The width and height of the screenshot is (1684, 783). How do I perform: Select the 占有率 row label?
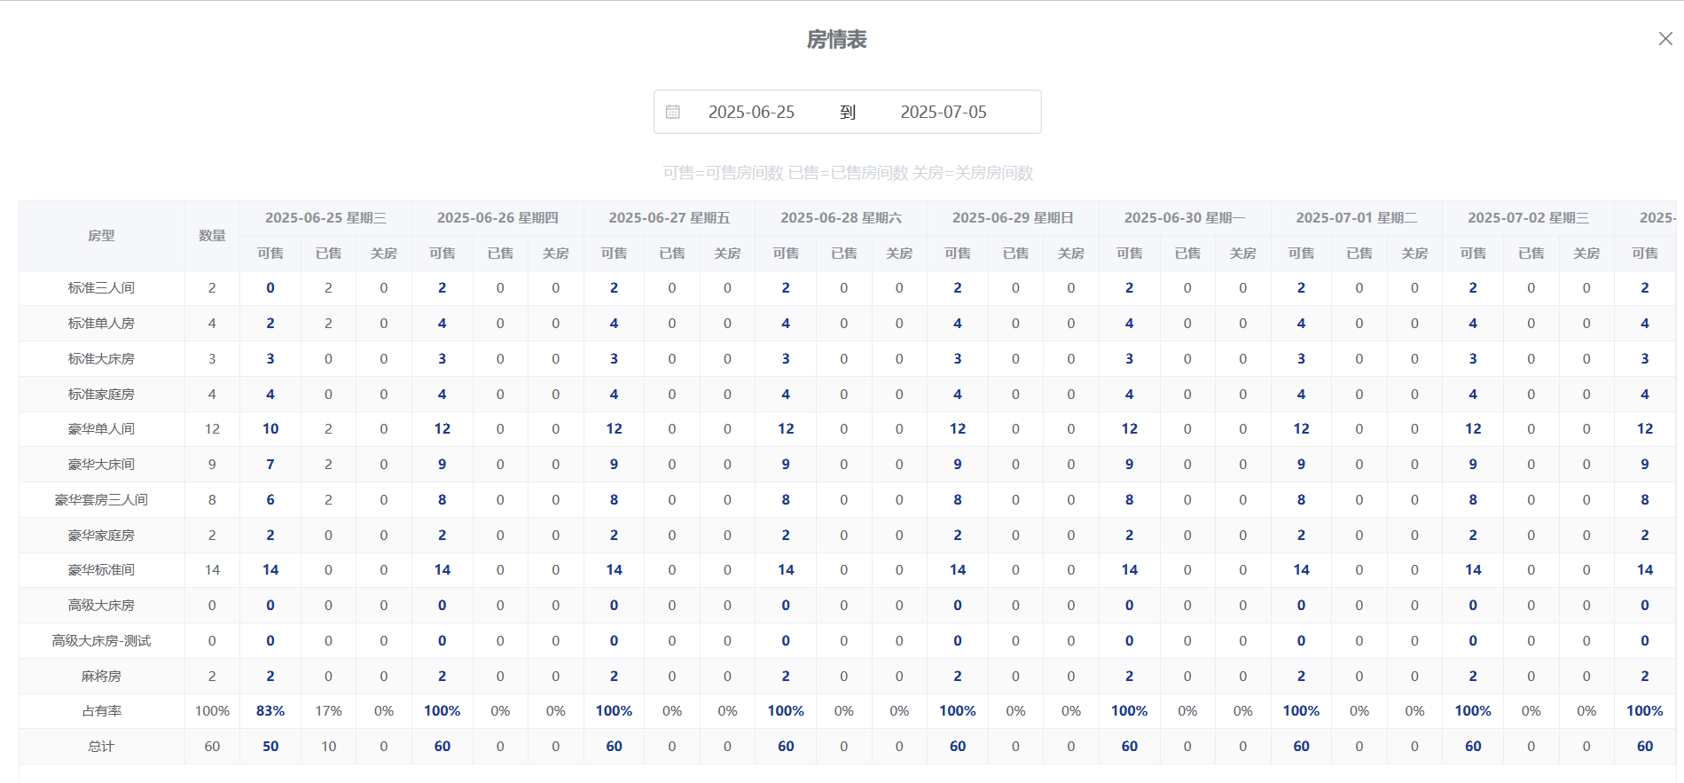[101, 711]
